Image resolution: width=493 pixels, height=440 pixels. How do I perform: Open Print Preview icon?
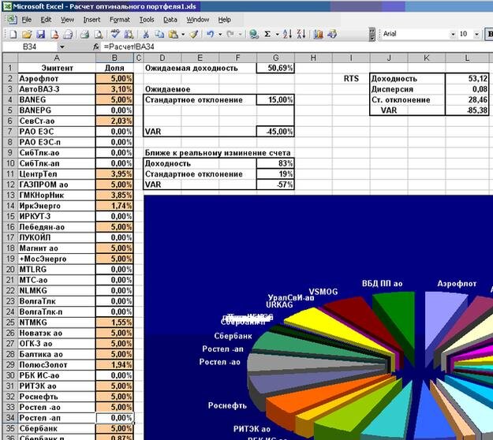(x=99, y=34)
